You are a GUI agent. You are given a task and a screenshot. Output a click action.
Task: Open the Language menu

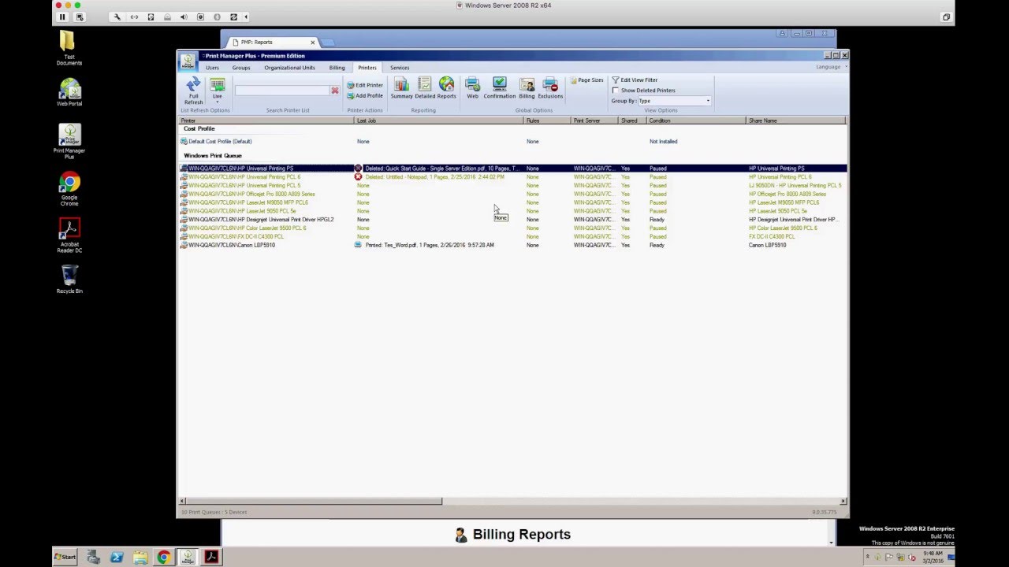coord(830,67)
